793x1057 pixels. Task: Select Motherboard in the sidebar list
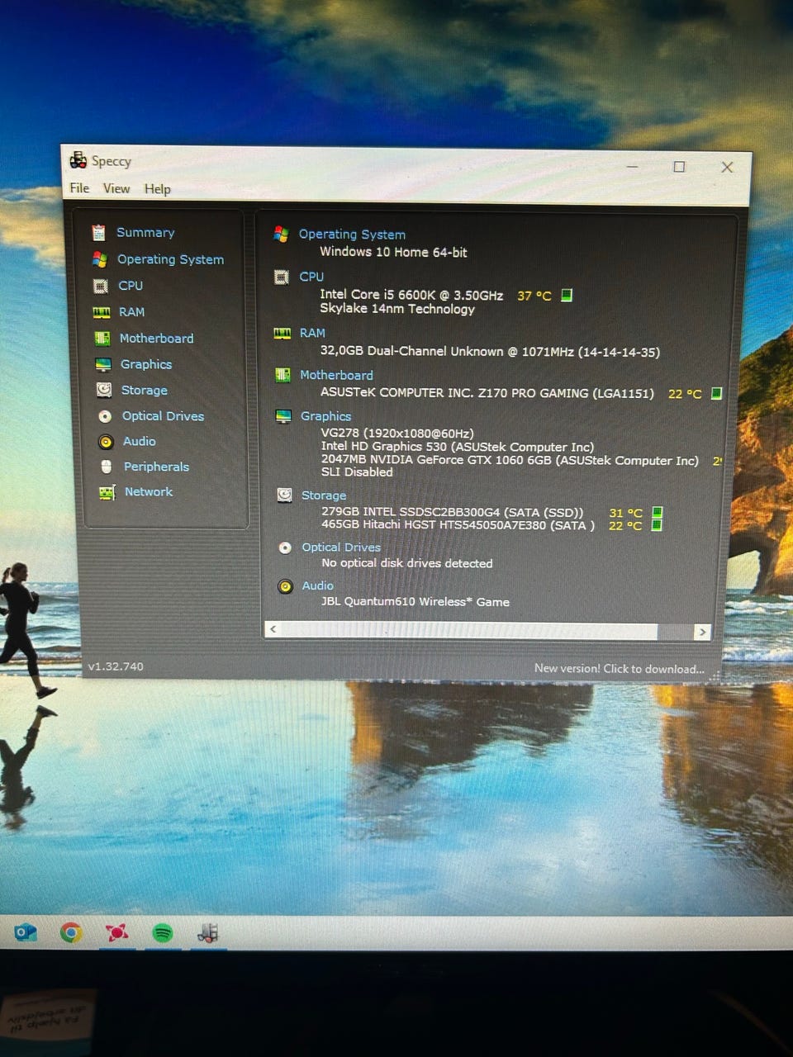point(156,339)
